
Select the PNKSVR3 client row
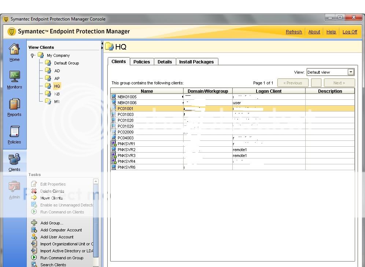point(233,156)
